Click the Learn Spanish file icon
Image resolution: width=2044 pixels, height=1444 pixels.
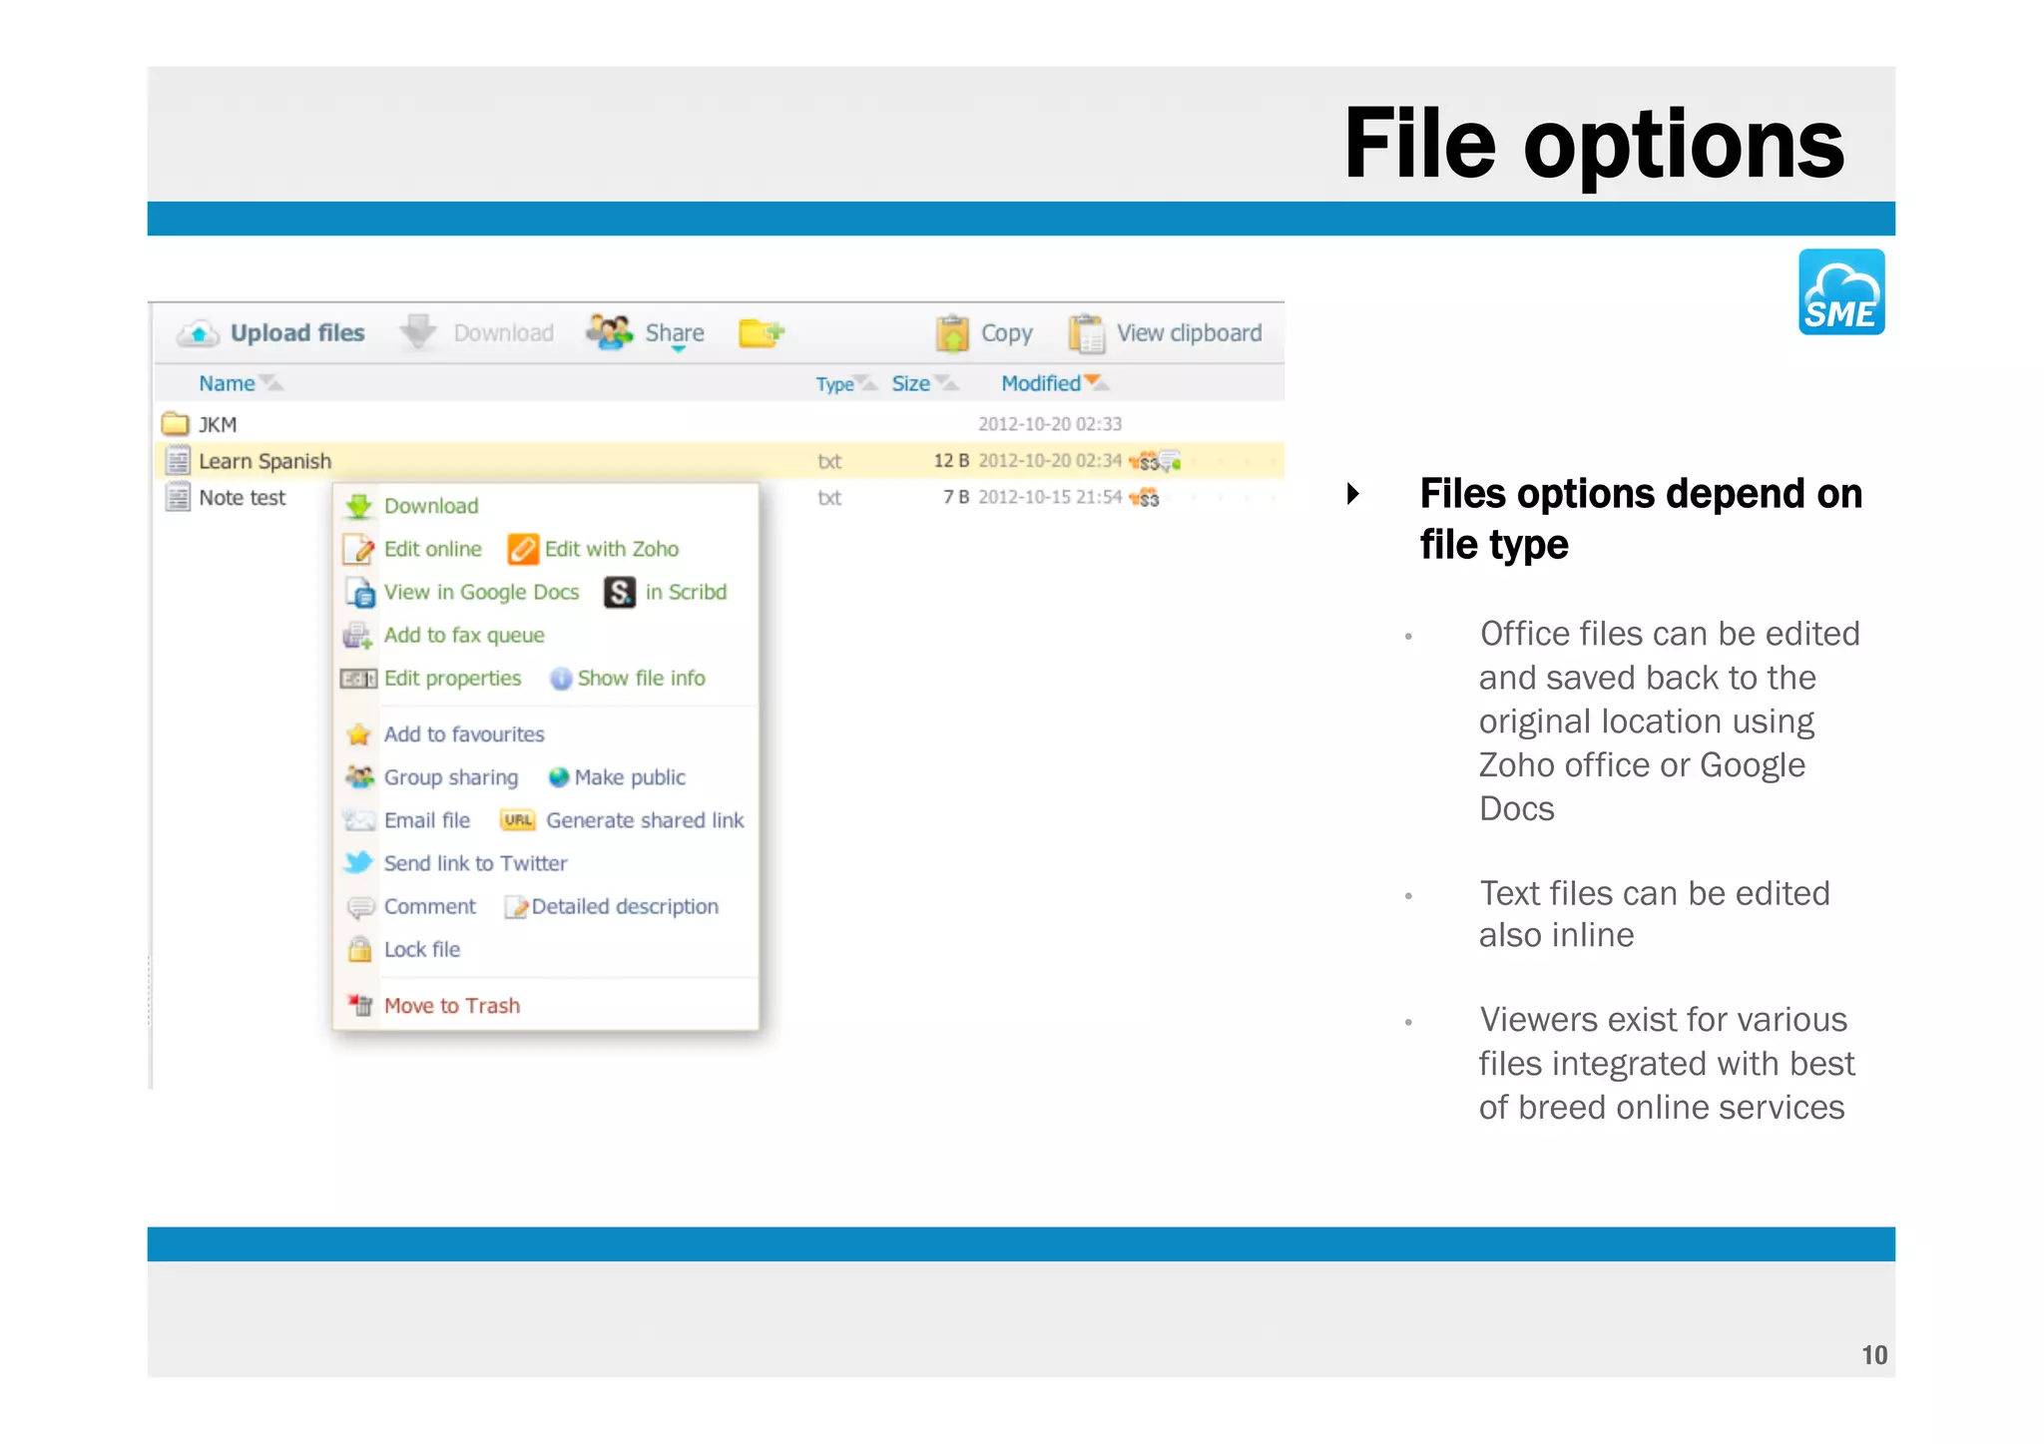click(x=178, y=460)
